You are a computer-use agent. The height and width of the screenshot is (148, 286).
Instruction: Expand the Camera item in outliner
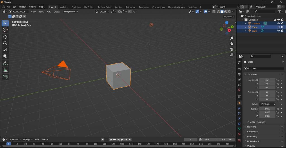(246, 23)
